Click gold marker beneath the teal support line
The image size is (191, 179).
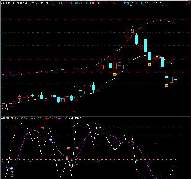tap(115, 74)
